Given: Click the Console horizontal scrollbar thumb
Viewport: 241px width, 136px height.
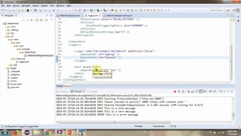Looking at the screenshot, I should [x=114, y=122].
